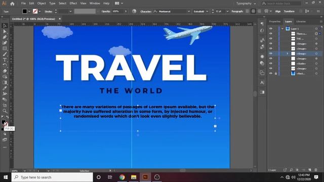Viewport: 324px width, 182px height.
Task: Click the Align button in control bar
Action: [278, 11]
